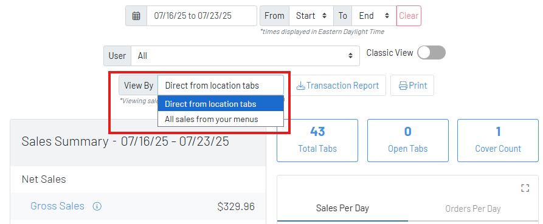
Task: Click the Gross Sales info icon
Action: click(x=97, y=206)
